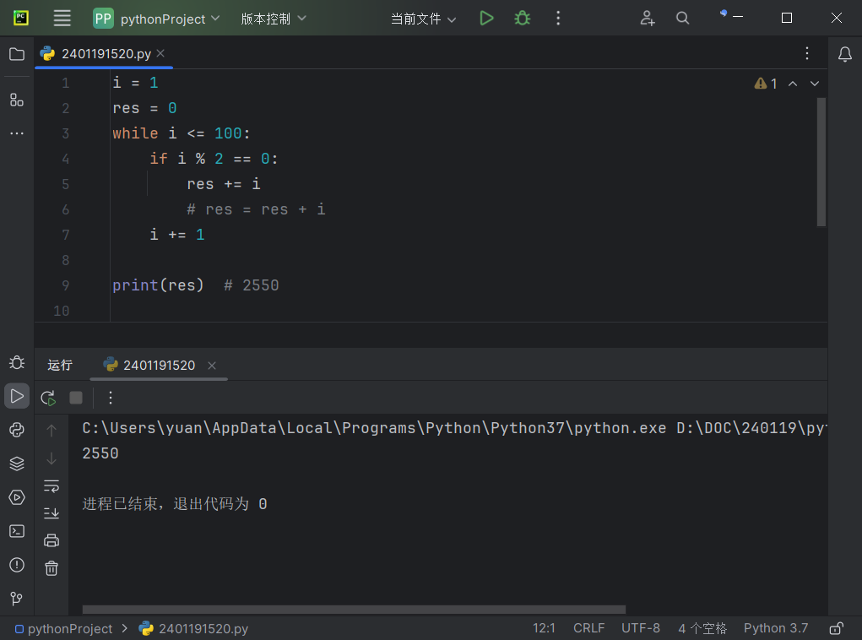Open the Notifications bell panel

pos(845,54)
